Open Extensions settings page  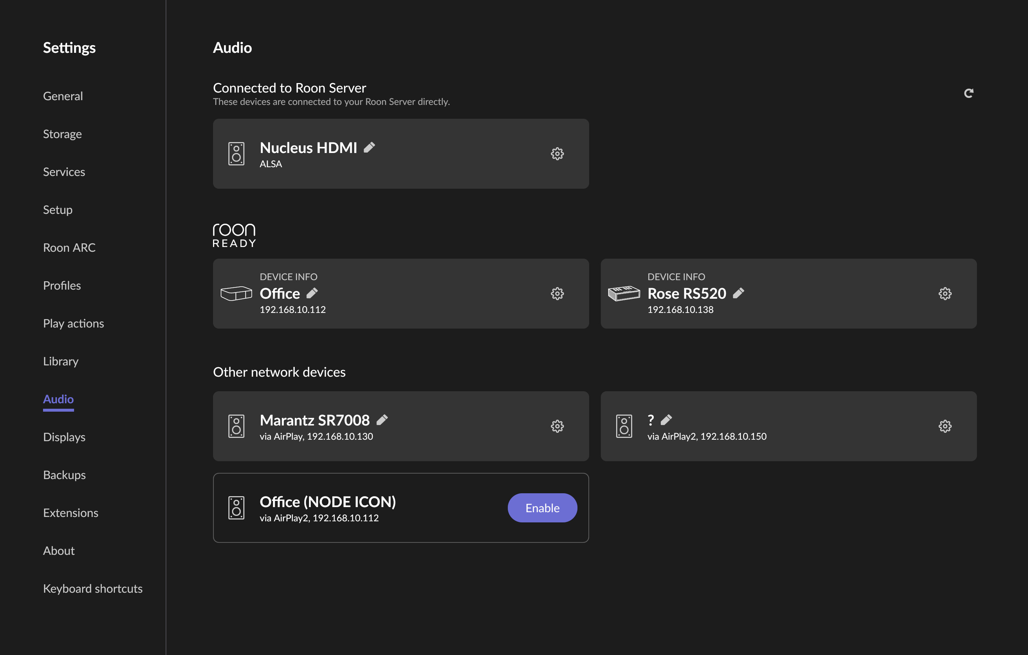click(x=70, y=513)
